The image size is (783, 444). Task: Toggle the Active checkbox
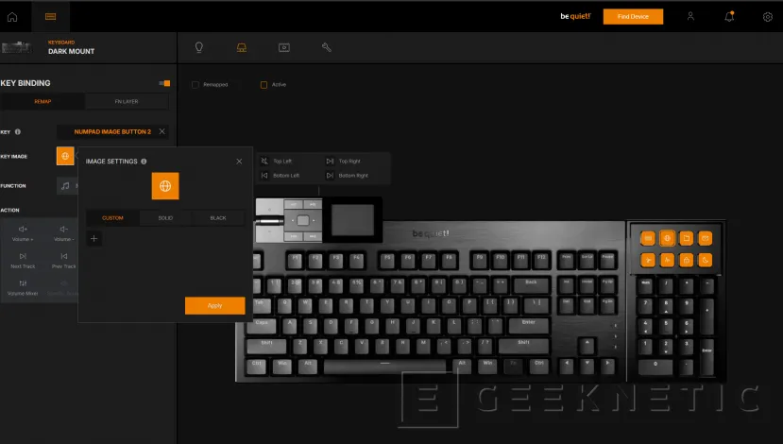pyautogui.click(x=264, y=85)
